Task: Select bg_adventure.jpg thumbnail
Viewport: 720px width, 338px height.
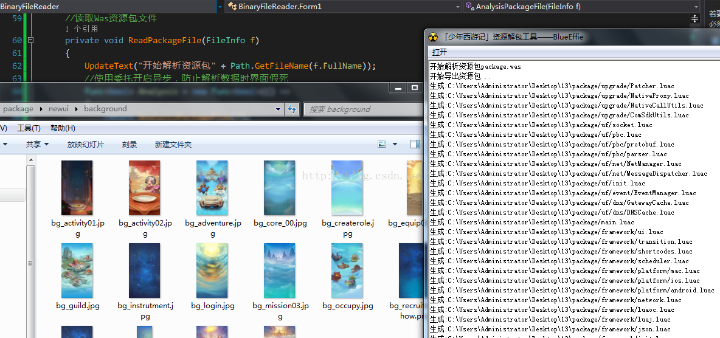Action: pos(212,187)
